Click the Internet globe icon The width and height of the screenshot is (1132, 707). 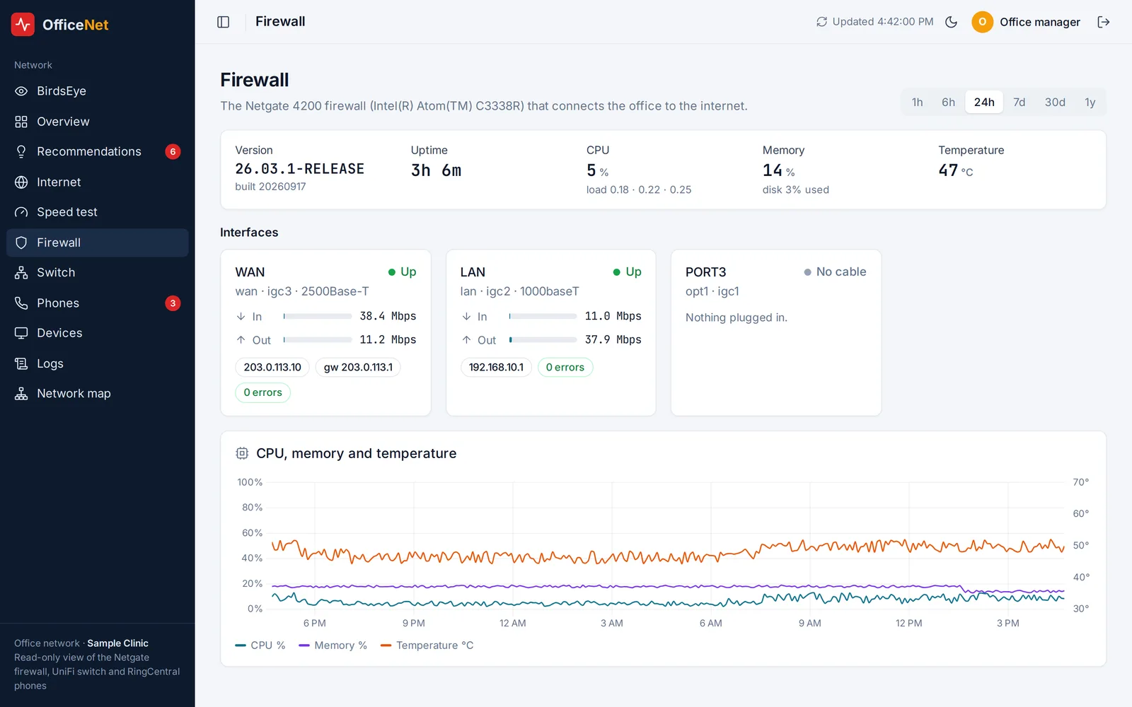(x=21, y=182)
